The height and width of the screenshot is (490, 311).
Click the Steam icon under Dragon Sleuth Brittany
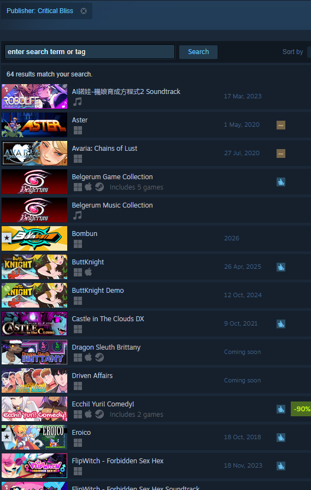[x=99, y=357]
